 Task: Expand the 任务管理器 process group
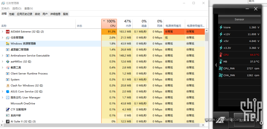tap(2, 37)
